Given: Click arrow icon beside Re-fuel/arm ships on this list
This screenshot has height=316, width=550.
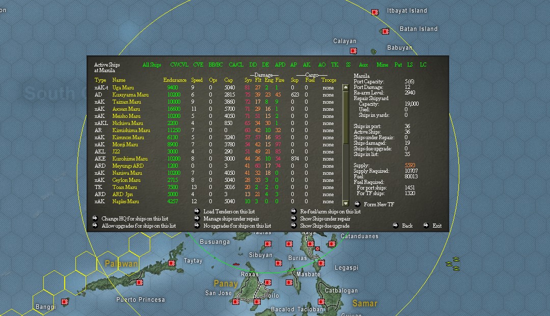Looking at the screenshot, I should point(294,211).
